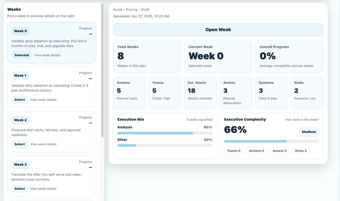Screen dimensions: 340x201
Task: Click the Analysis progress bar
Action: click(x=165, y=133)
